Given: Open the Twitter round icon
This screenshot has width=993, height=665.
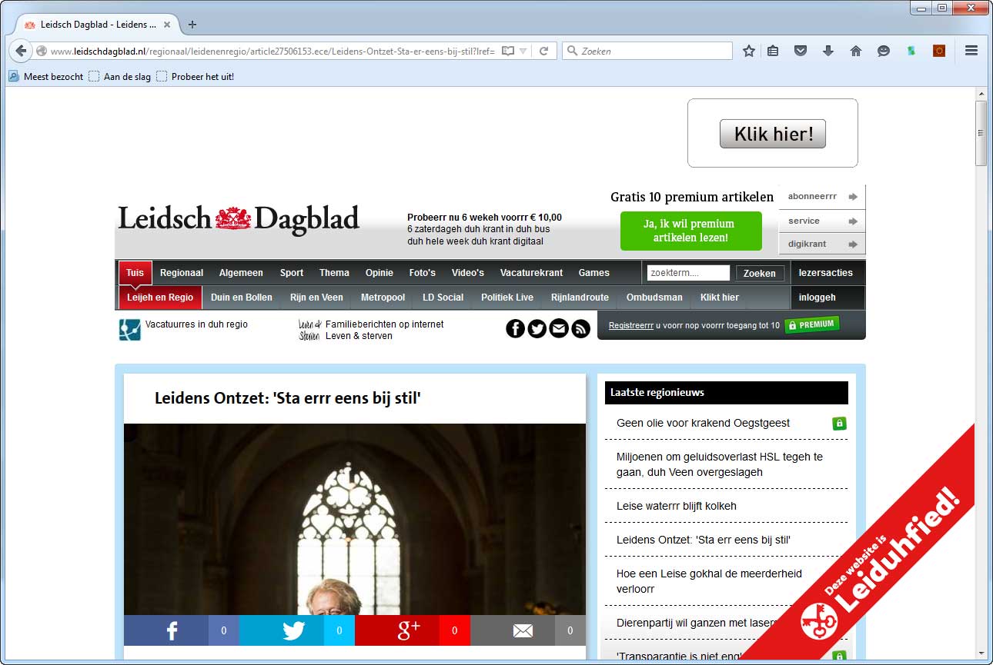Looking at the screenshot, I should (x=537, y=329).
